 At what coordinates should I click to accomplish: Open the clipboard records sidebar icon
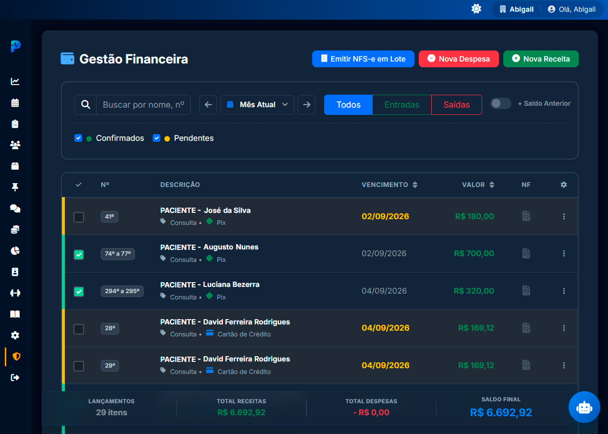pos(15,124)
